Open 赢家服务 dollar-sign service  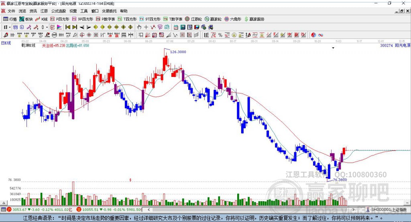[x=254, y=19]
